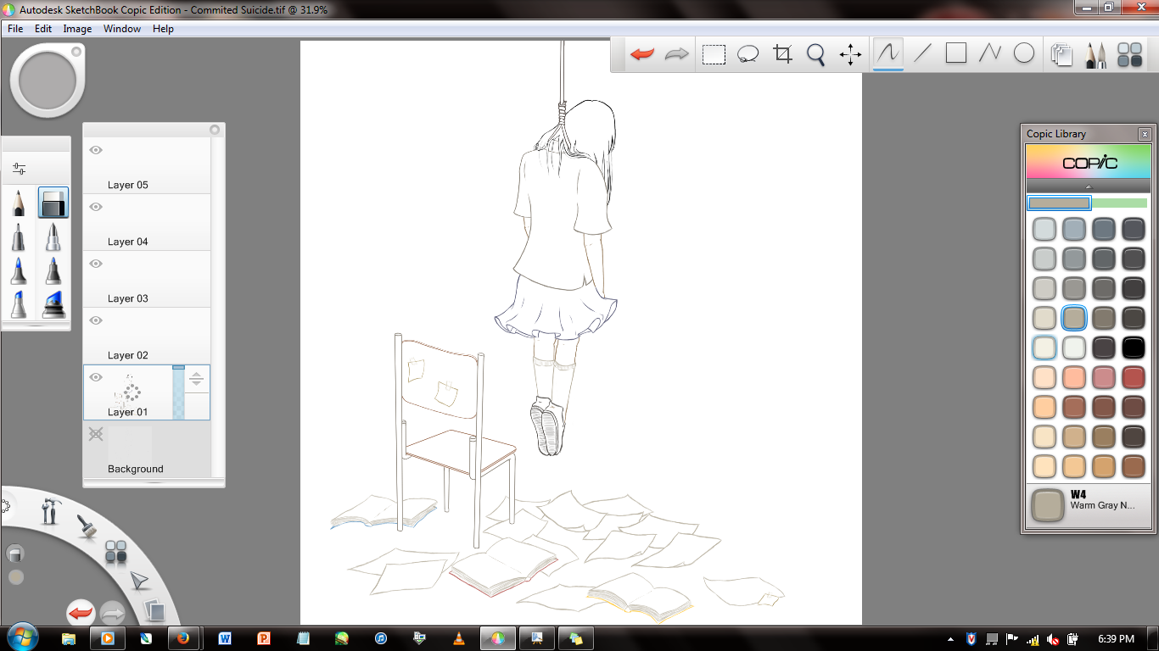Viewport: 1159px width, 651px height.
Task: Open Firefox from the Windows taskbar
Action: click(x=182, y=638)
